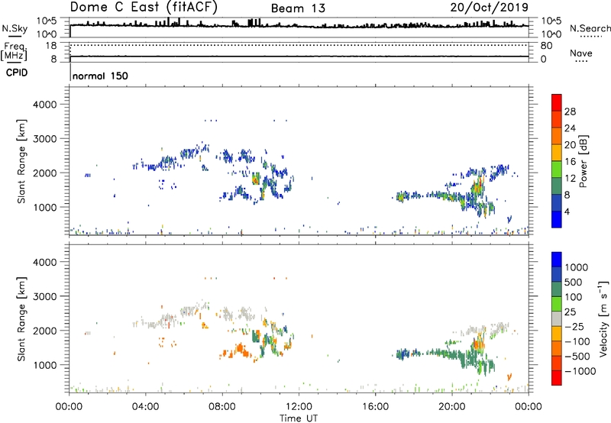This screenshot has height=423, width=611.
Task: Click the '16:00' time axis tick label
Action: click(x=375, y=407)
